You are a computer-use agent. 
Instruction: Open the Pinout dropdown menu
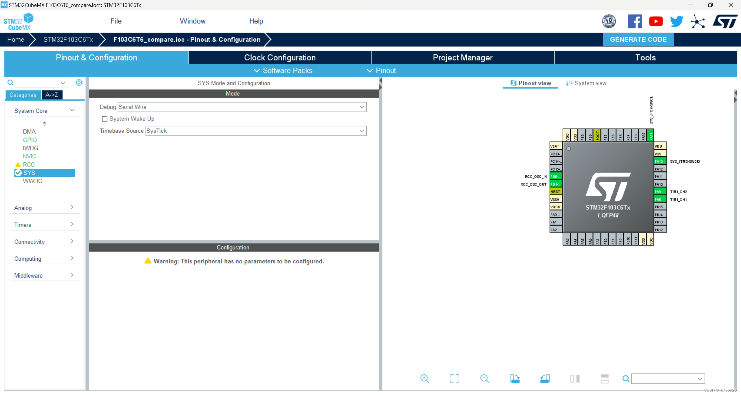381,71
